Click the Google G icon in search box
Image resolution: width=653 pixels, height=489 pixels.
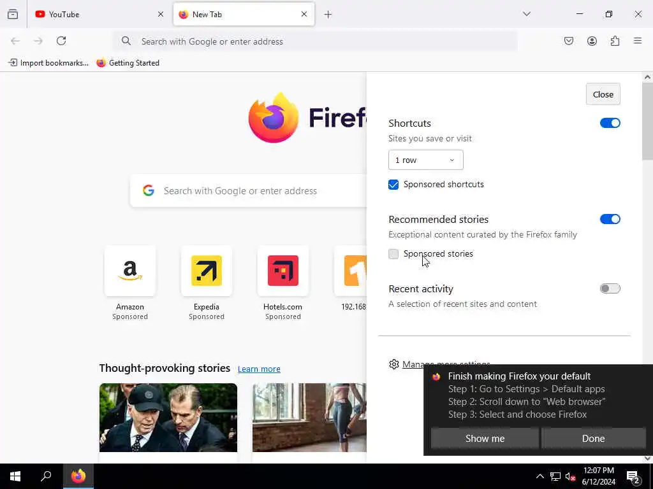click(148, 190)
